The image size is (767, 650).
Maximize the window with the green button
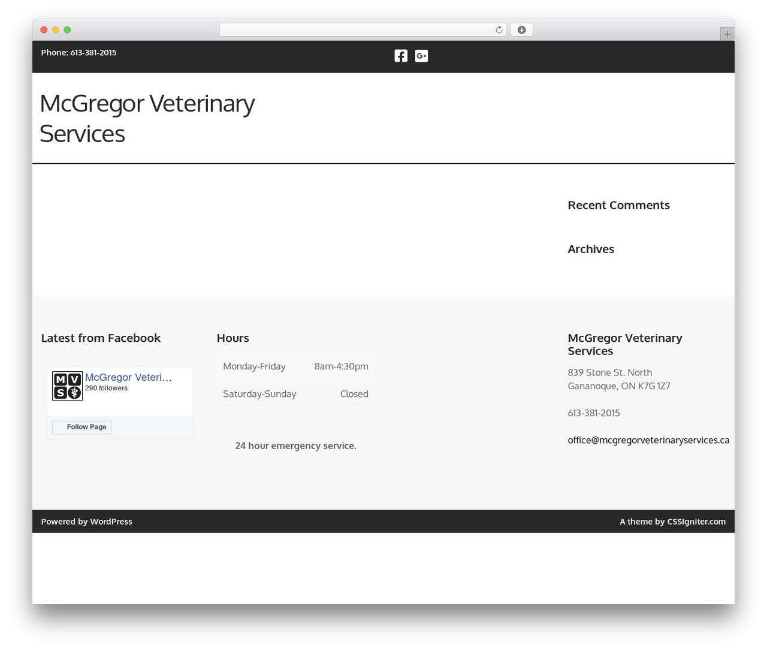67,30
